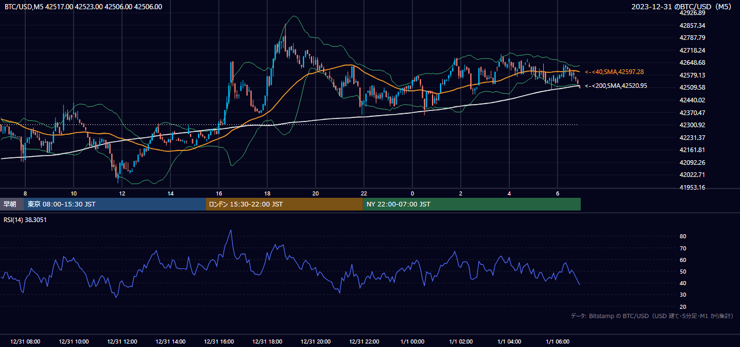Screen dimensions: 740x347
Task: Click hour label 0 under the price chart
Action: (x=412, y=193)
